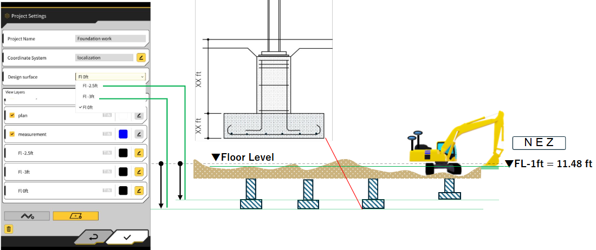
Task: Open the Fl 0ft layer black swatch
Action: 123,190
